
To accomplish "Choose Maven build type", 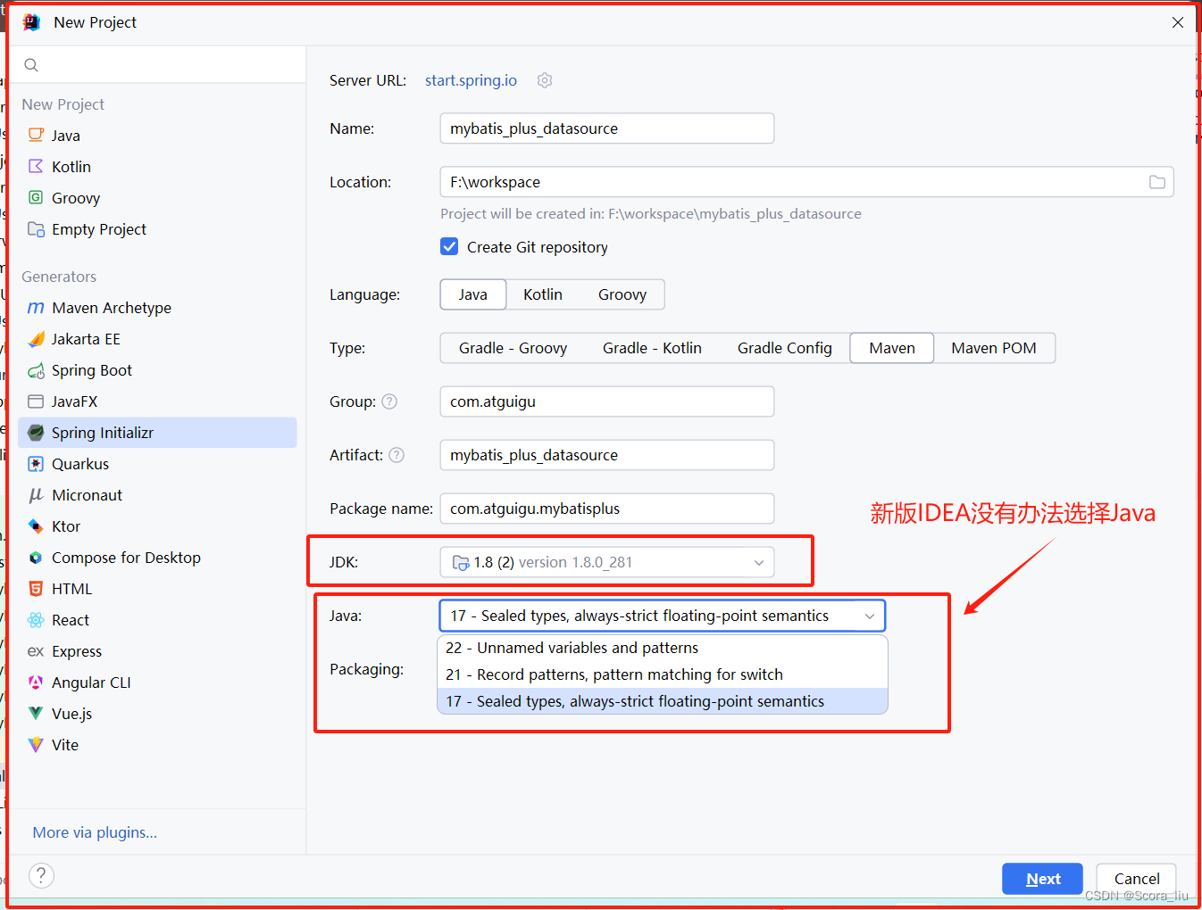I will pyautogui.click(x=892, y=348).
